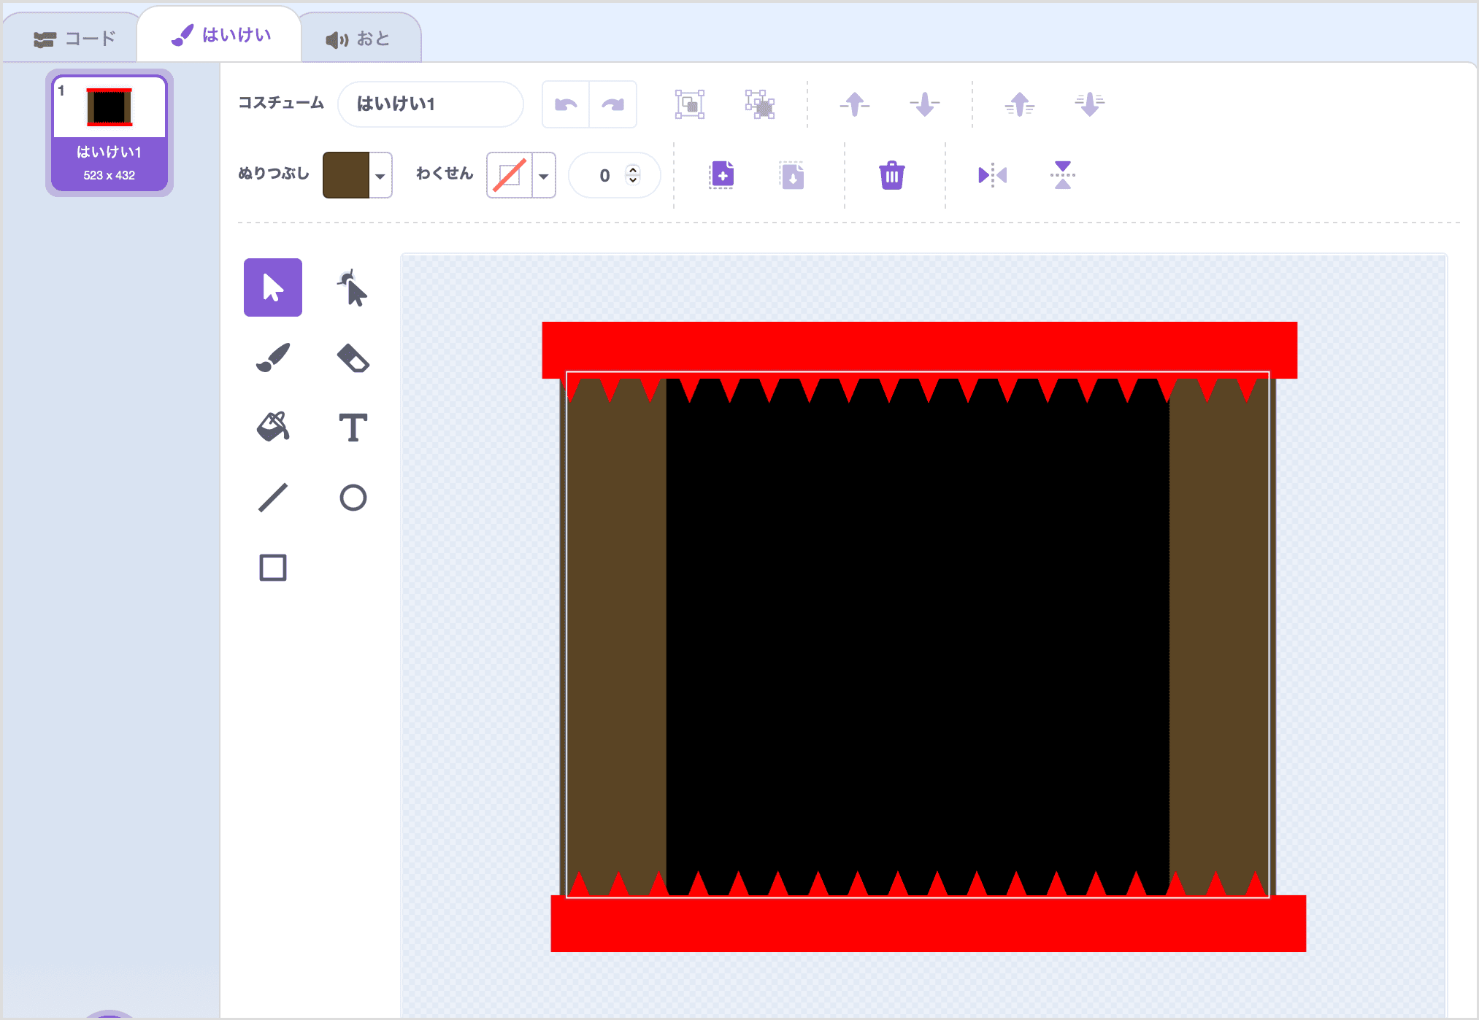
Task: Select the Line tool
Action: (x=272, y=498)
